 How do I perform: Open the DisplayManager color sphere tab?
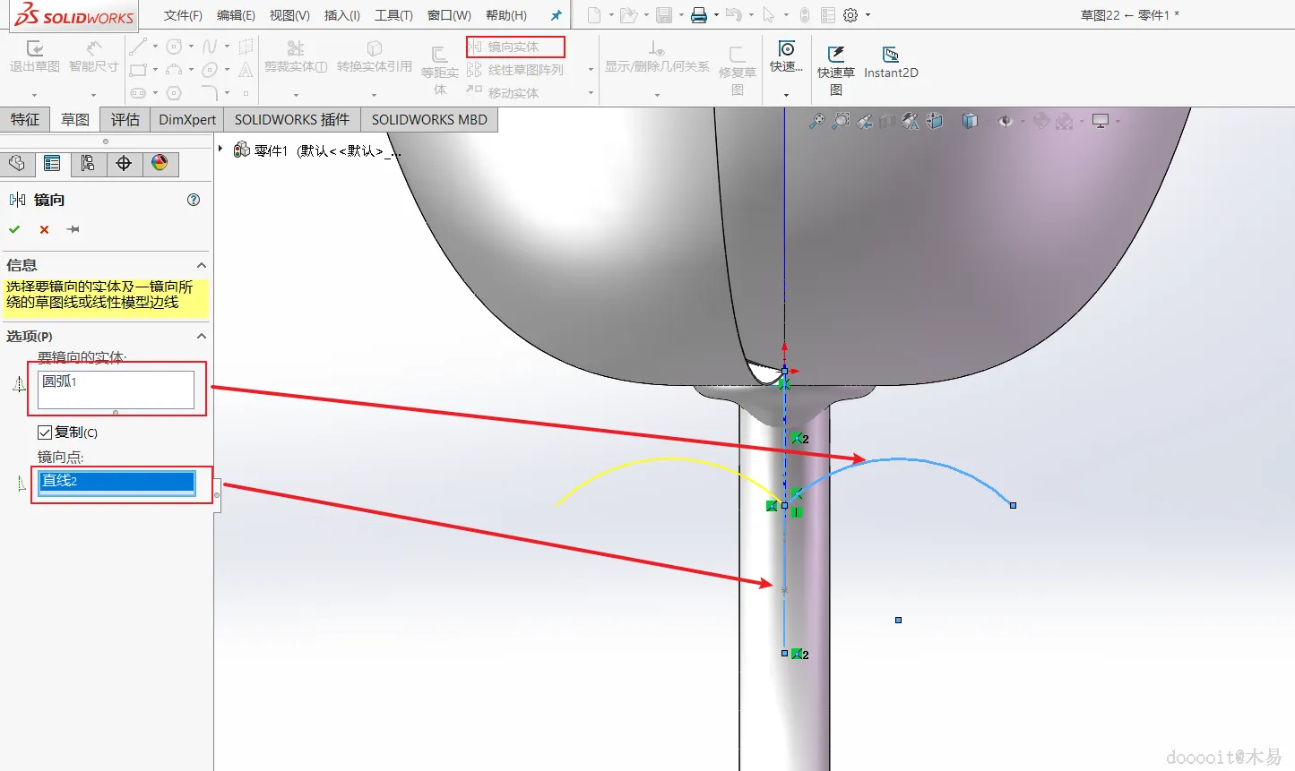pyautogui.click(x=160, y=163)
